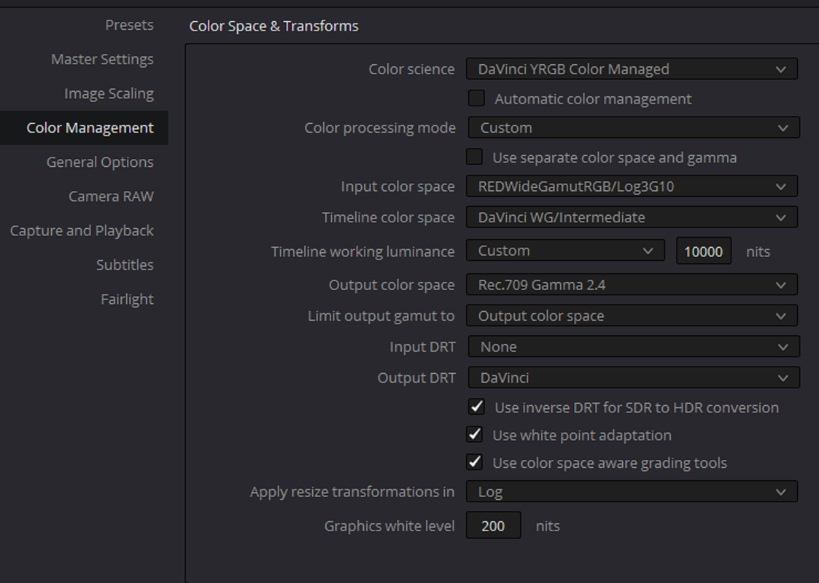Click the chevron on Input color space

[781, 187]
